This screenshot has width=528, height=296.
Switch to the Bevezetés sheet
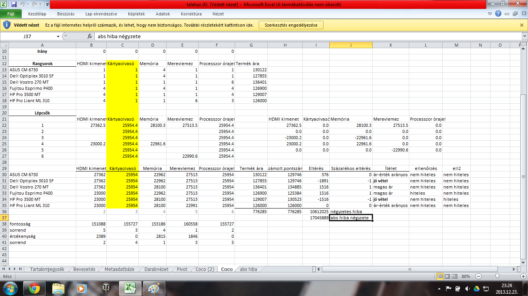84,269
